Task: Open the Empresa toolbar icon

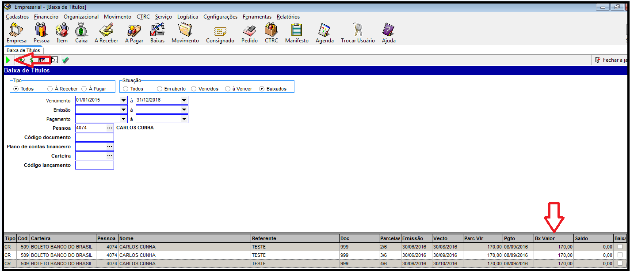Action: [16, 33]
